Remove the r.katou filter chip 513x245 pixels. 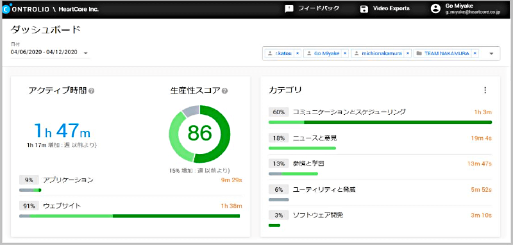click(297, 53)
